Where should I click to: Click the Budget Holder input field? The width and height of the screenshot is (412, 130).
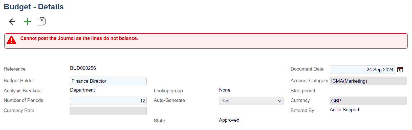click(x=108, y=81)
